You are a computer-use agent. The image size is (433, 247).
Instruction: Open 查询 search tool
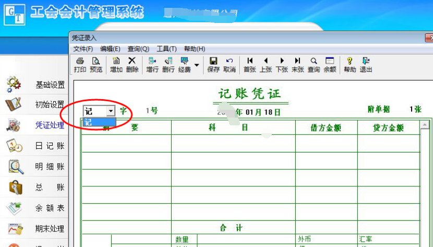314,65
